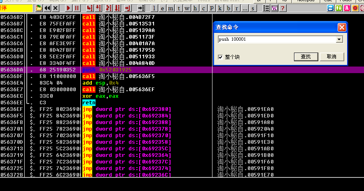Show Patches via 'p' button
The height and width of the screenshot is (191, 364).
212,8
